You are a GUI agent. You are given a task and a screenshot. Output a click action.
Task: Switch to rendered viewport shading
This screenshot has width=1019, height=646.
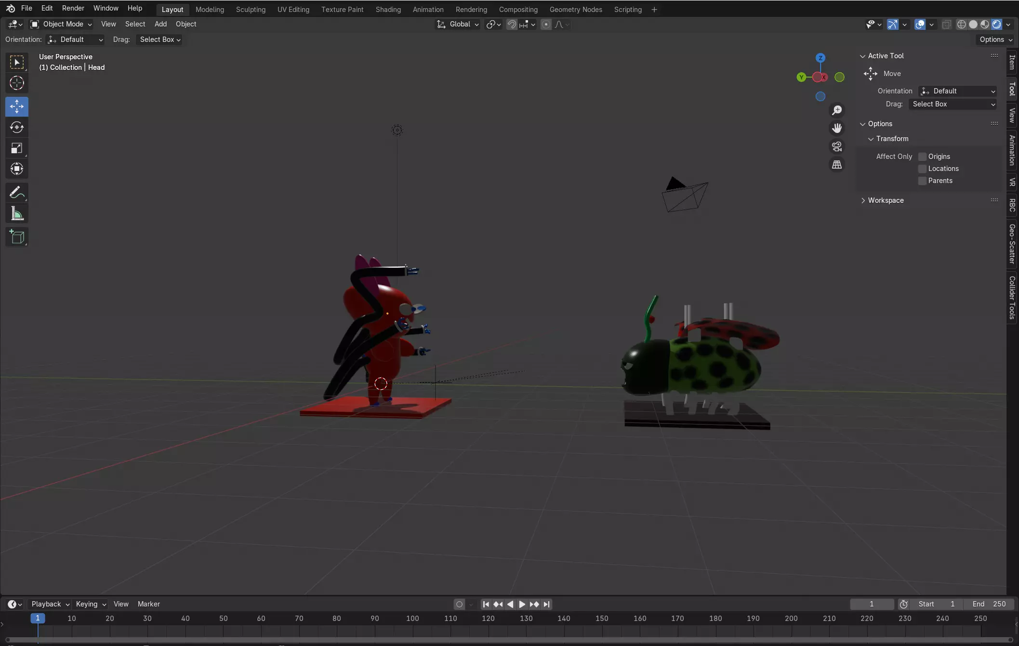(x=997, y=24)
